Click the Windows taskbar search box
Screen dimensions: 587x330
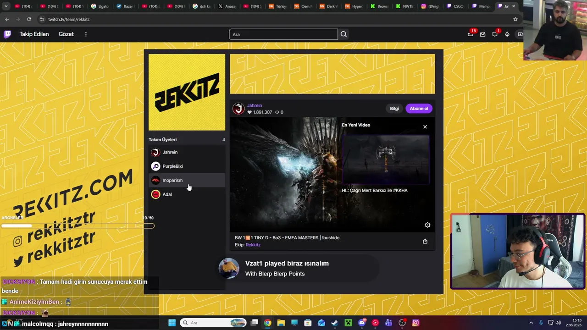coord(213,323)
